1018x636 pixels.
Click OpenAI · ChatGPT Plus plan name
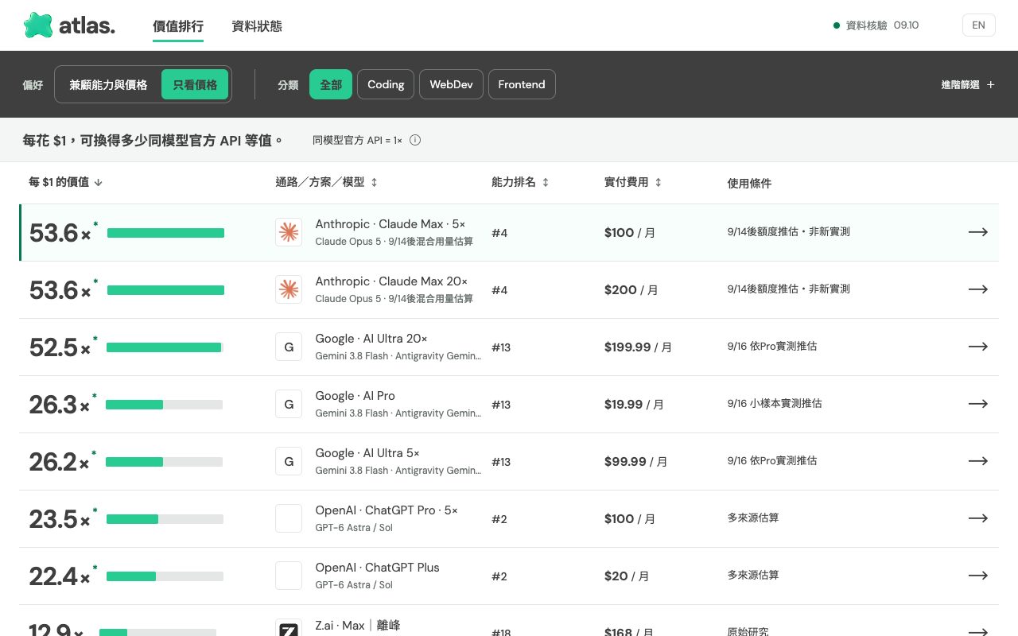coord(377,568)
